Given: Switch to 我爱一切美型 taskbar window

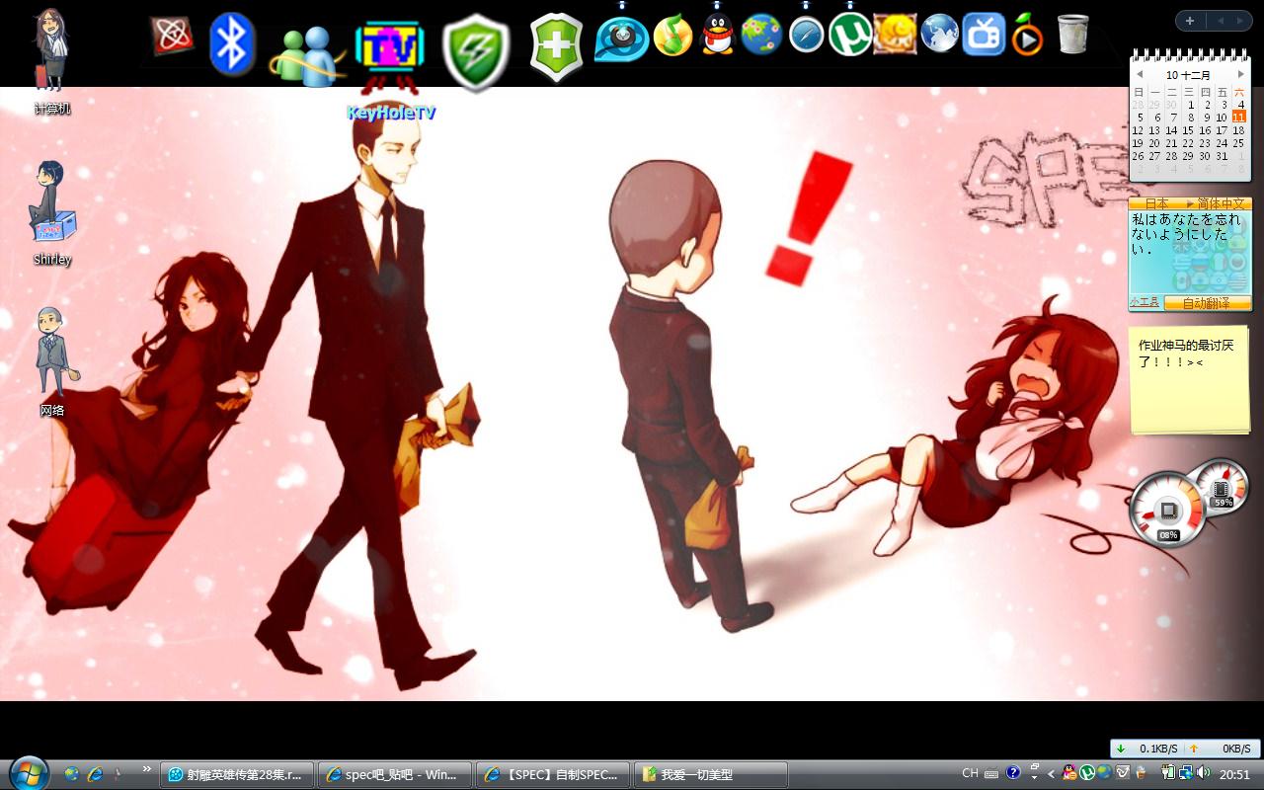Looking at the screenshot, I should point(711,774).
